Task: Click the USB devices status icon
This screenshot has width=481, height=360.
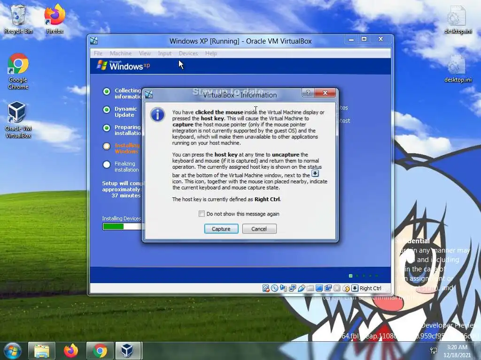Action: click(x=302, y=288)
